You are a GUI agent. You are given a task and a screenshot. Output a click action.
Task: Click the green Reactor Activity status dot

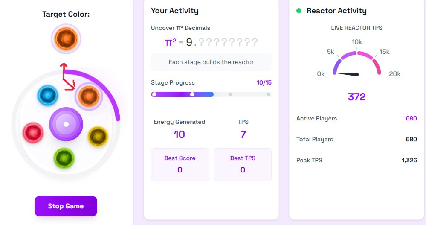pyautogui.click(x=299, y=11)
